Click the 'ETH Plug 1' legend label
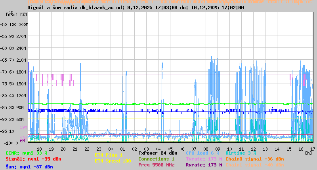Image resolution: width=317 pixels, height=170 pixels. point(109,155)
